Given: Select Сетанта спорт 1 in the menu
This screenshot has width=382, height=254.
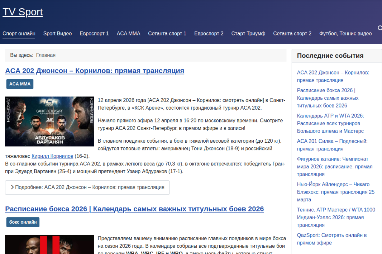Looking at the screenshot, I should (x=167, y=34).
